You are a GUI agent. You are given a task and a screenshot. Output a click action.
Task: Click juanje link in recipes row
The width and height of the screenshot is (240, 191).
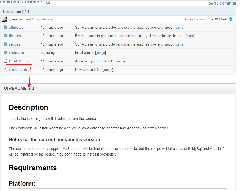click(179, 44)
